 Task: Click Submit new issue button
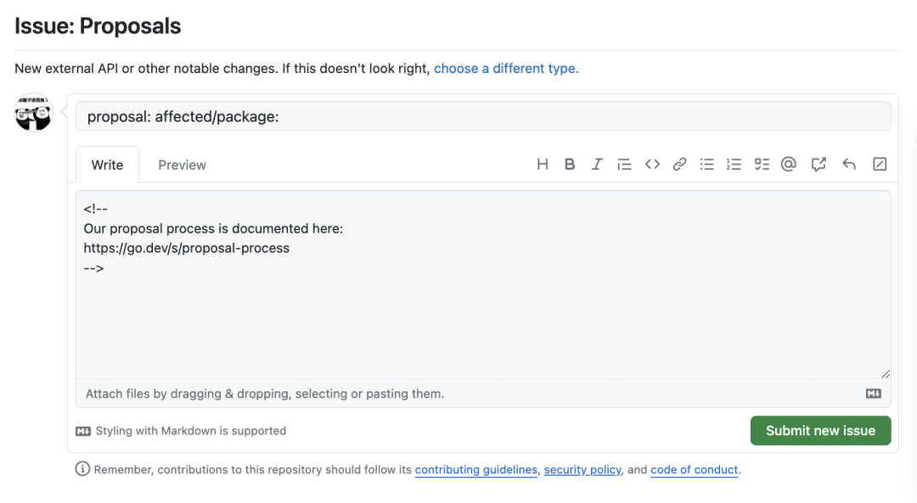coord(820,431)
